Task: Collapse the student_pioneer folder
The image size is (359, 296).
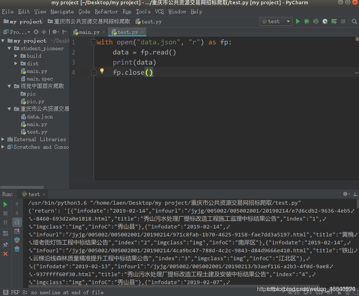Action: pos(9,48)
